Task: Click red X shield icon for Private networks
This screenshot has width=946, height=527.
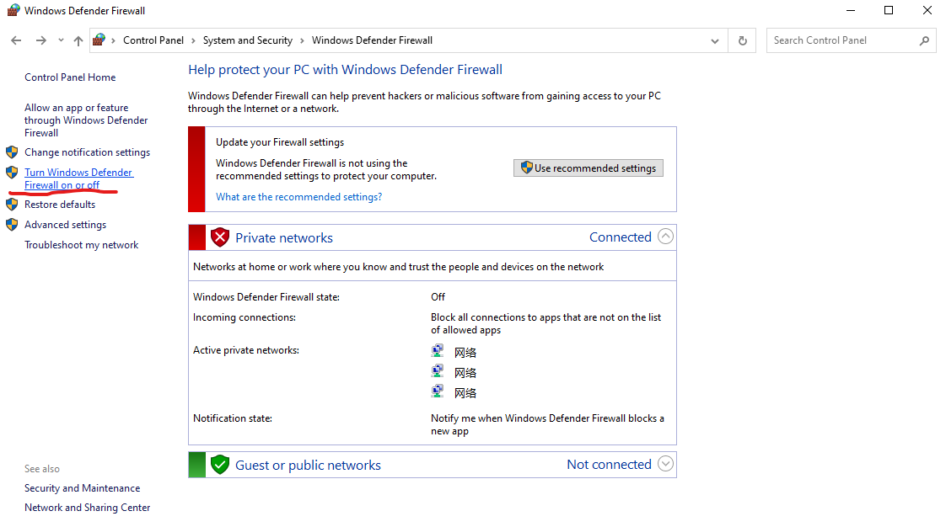Action: 220,237
